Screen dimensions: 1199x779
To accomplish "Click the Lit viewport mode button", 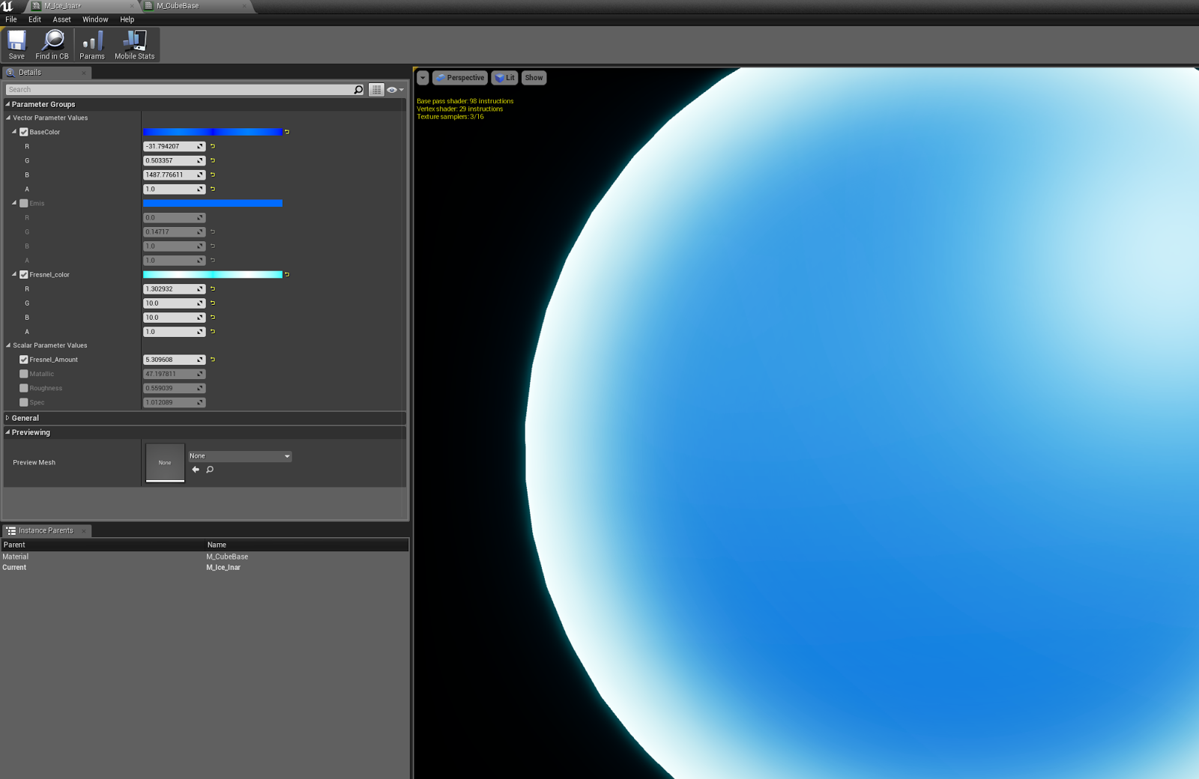I will coord(504,78).
